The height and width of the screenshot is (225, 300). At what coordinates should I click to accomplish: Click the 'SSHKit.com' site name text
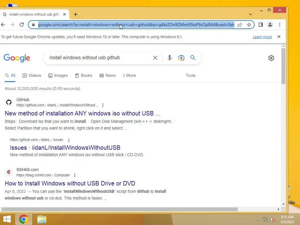[27, 170]
